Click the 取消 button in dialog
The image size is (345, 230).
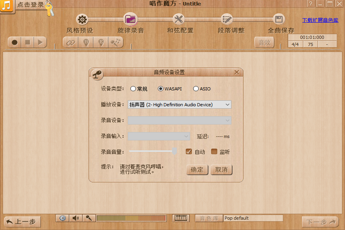[222, 170]
